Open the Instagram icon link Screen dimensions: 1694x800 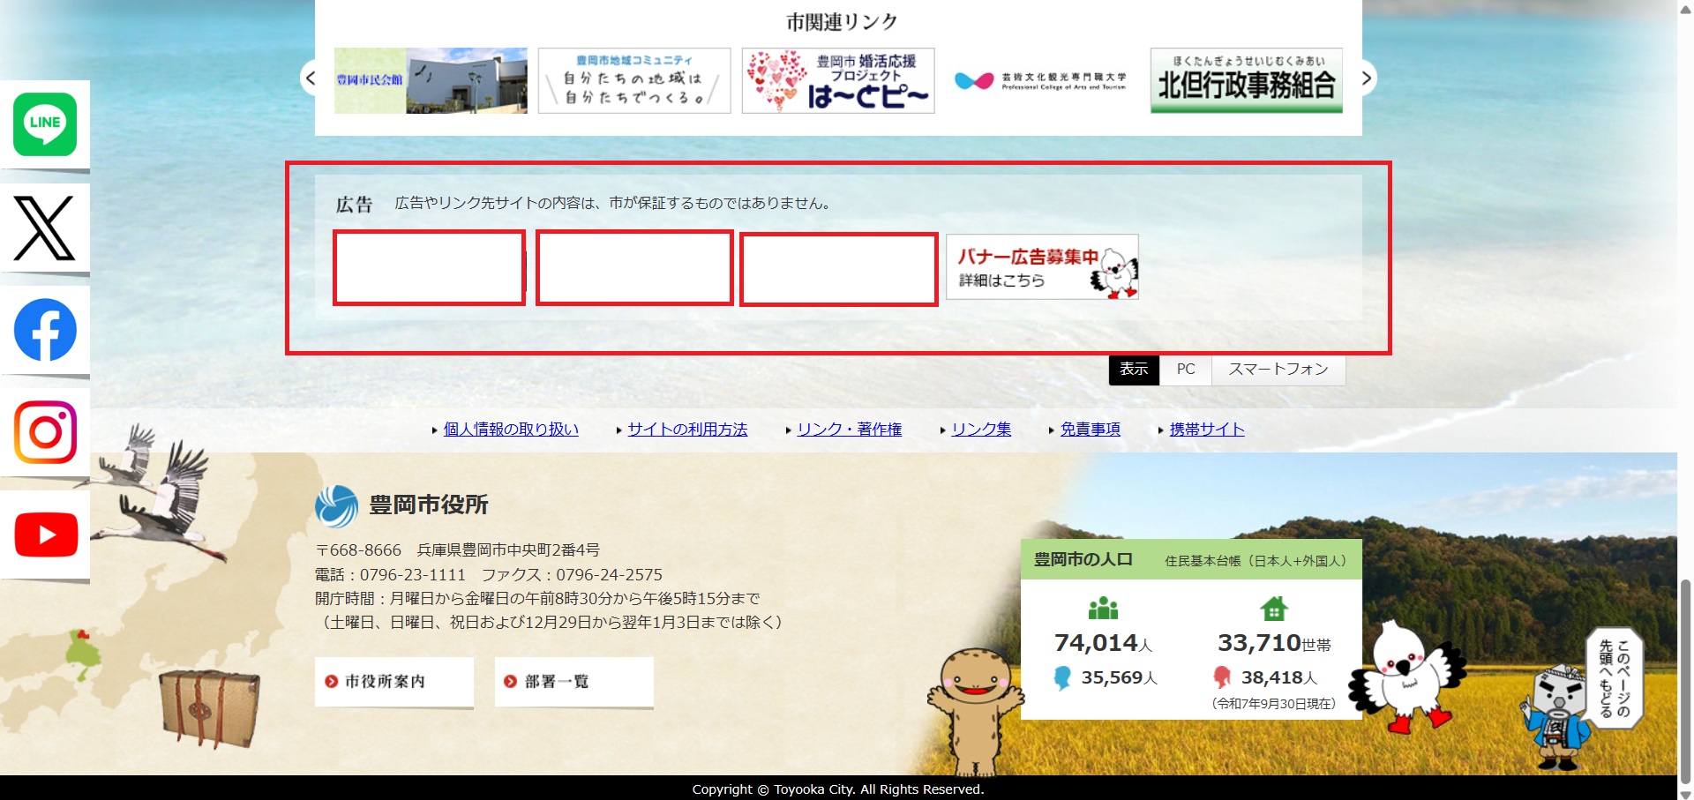[45, 432]
